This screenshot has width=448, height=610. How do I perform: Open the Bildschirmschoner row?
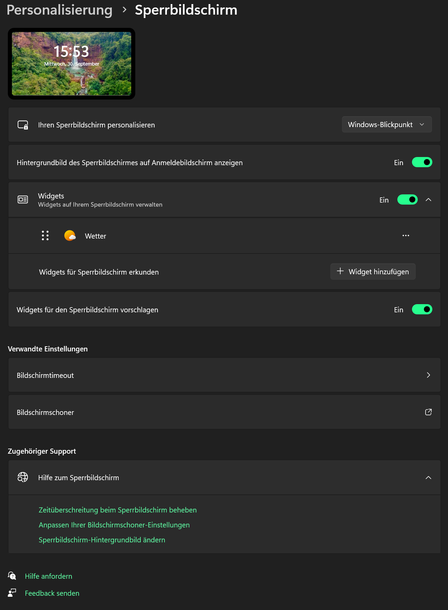224,412
